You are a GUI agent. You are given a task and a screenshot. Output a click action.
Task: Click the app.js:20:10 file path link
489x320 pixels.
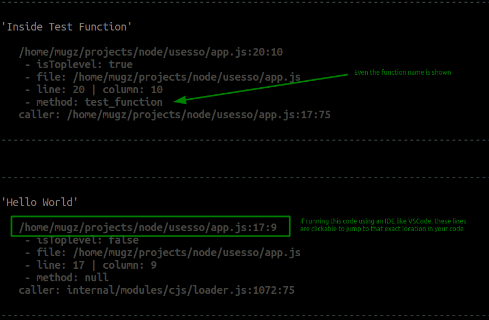pyautogui.click(x=151, y=52)
